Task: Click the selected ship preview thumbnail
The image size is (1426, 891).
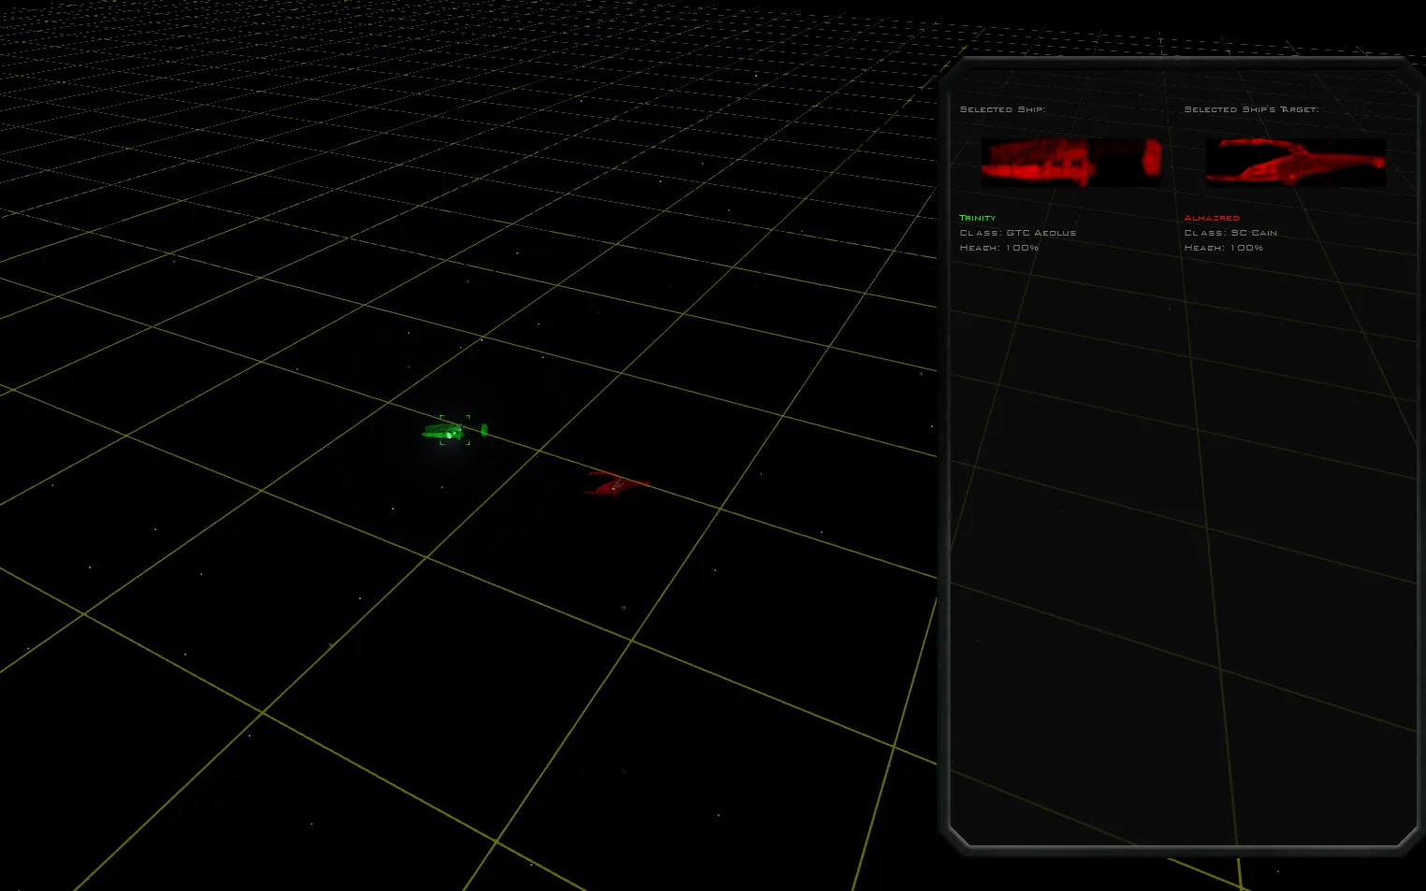Action: [1071, 162]
